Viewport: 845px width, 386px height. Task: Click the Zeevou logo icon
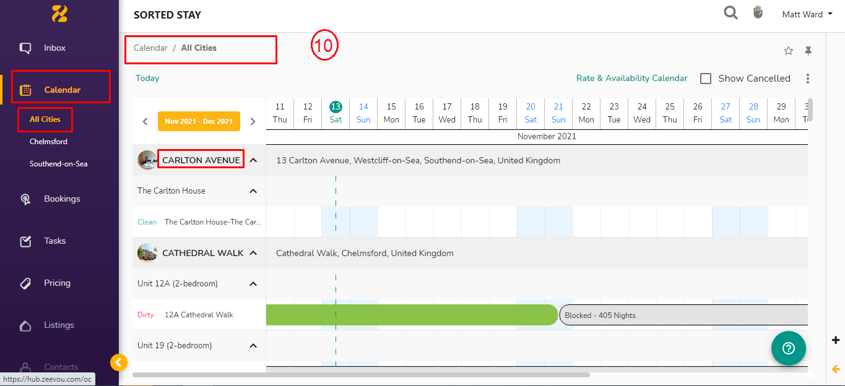59,13
